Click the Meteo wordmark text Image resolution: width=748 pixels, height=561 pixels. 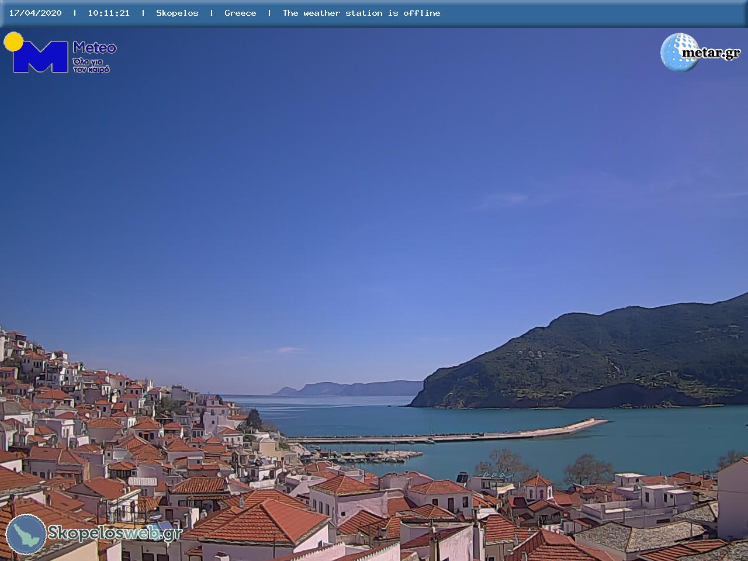pos(95,48)
